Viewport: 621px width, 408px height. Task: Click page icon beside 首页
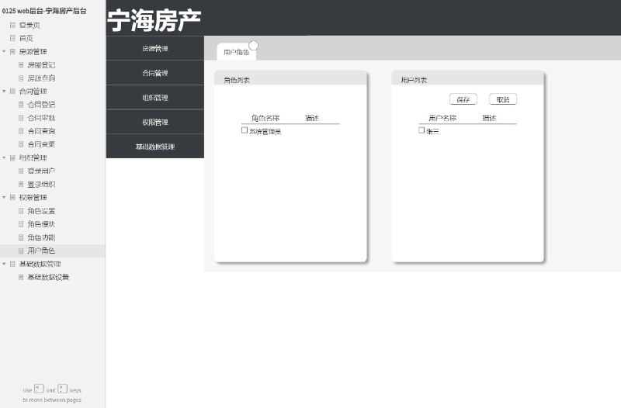[x=12, y=38]
